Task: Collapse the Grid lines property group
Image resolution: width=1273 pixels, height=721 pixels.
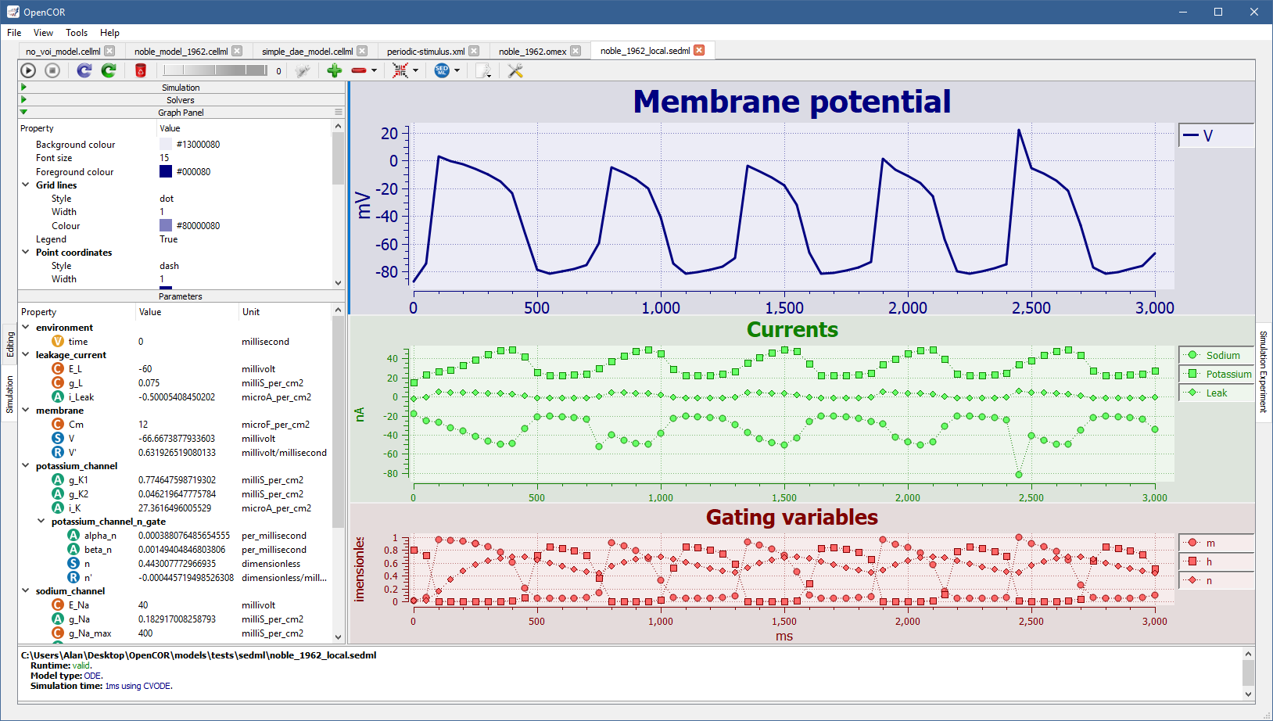Action: point(26,185)
